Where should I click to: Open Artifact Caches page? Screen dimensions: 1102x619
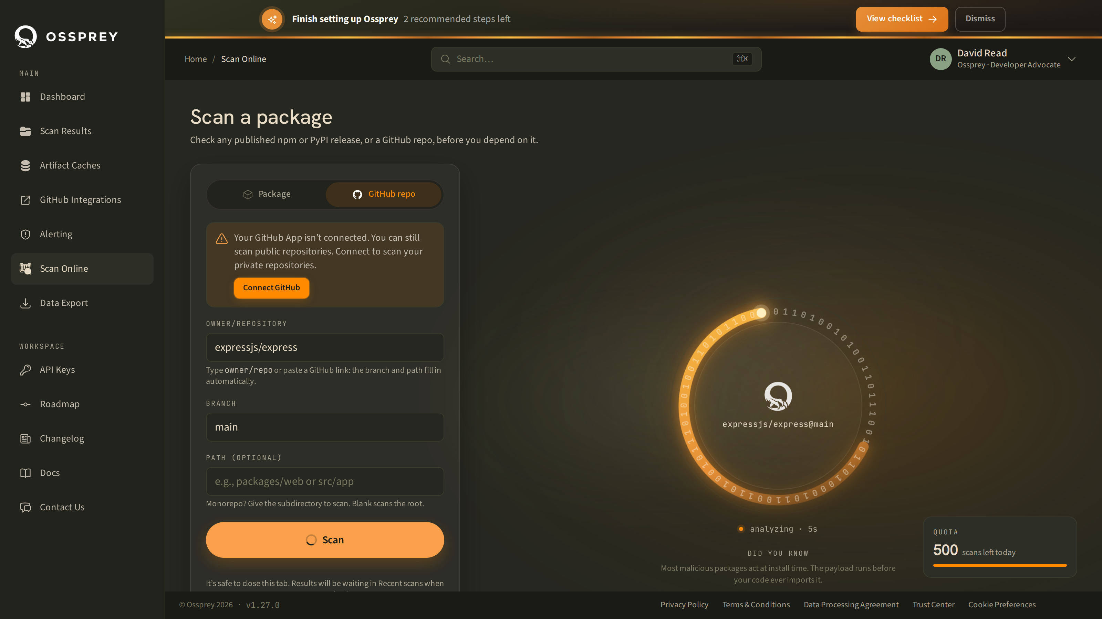pyautogui.click(x=82, y=166)
